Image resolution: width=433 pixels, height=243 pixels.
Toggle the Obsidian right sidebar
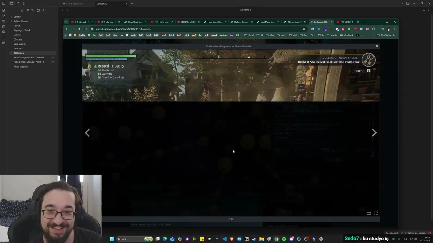pos(408,3)
